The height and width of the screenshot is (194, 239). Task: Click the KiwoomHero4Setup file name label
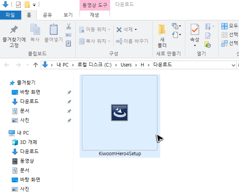[x=120, y=154]
